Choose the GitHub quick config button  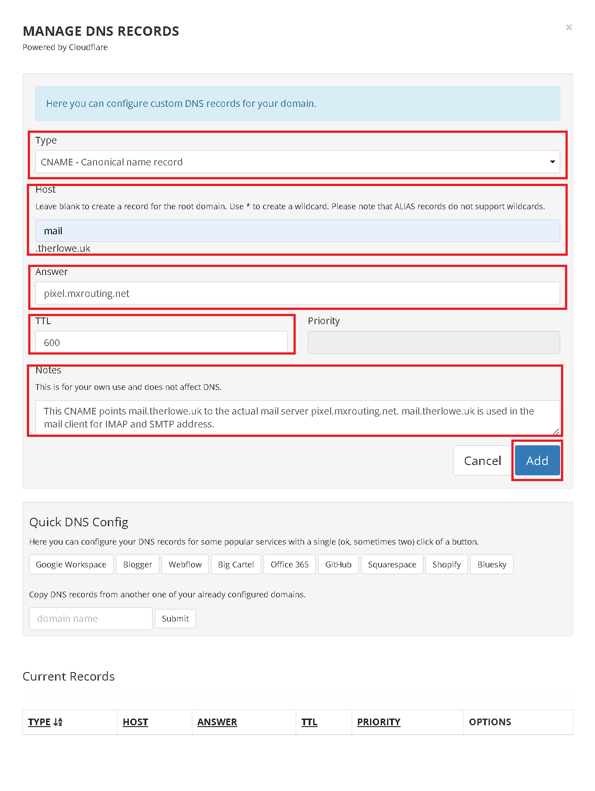click(338, 564)
